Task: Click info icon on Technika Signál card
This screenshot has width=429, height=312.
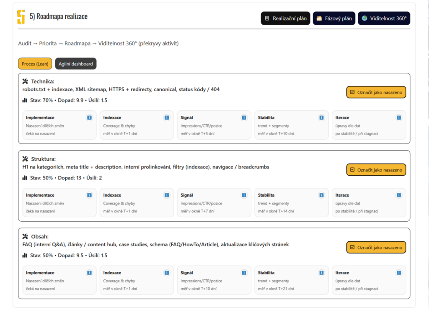Action: tap(244, 118)
